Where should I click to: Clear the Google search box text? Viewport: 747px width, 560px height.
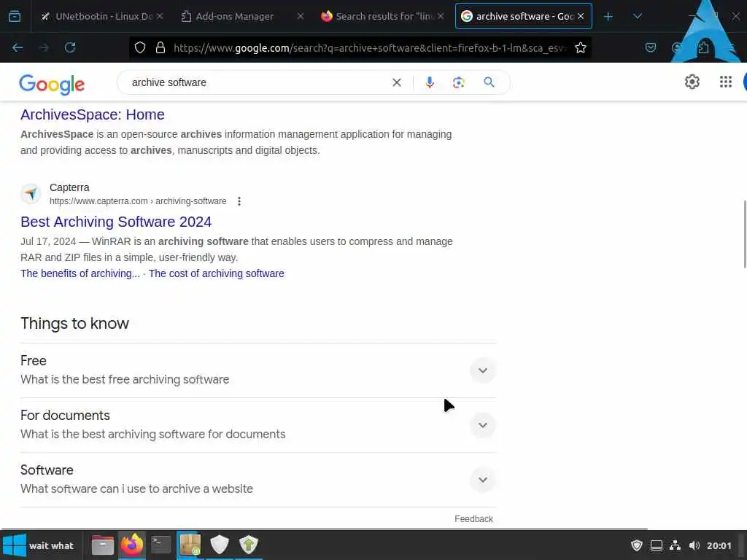click(x=396, y=82)
